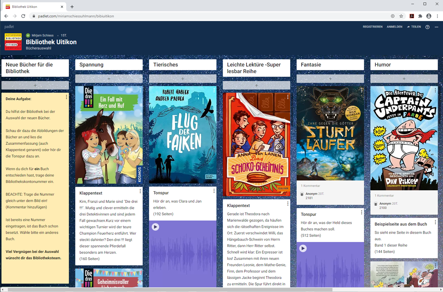Play the Flug der Falken audio track
443x292 pixels.
tap(155, 227)
